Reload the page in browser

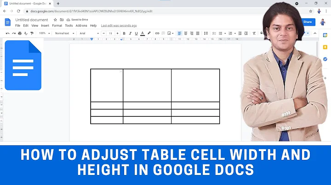coord(18,11)
